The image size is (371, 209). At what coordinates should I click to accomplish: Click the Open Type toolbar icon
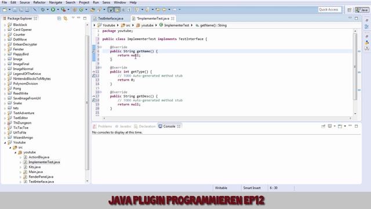click(x=93, y=10)
